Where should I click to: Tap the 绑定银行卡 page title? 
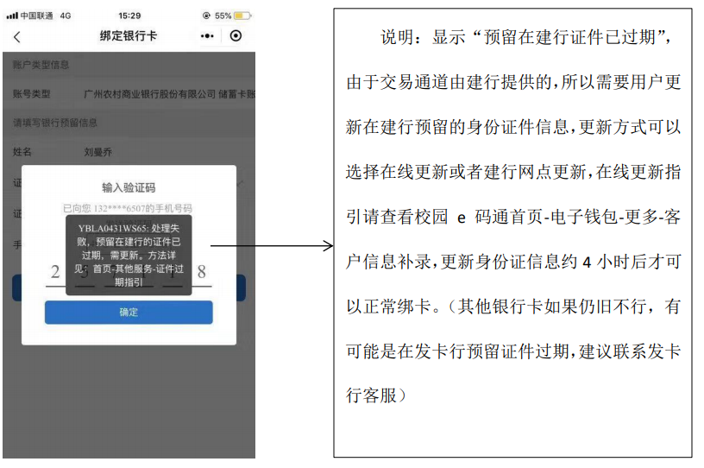pos(129,36)
